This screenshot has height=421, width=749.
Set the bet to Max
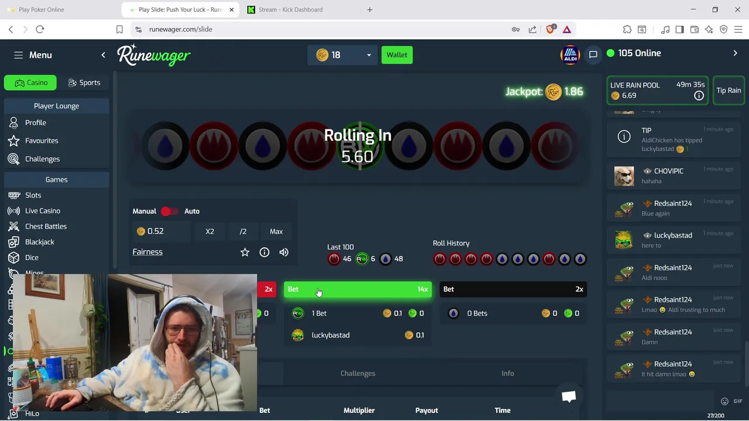click(x=276, y=232)
